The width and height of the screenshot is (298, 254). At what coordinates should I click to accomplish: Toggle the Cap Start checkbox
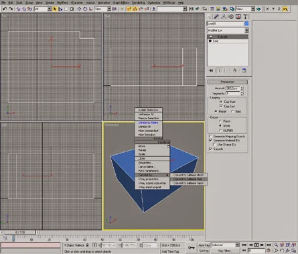pyautogui.click(x=221, y=102)
